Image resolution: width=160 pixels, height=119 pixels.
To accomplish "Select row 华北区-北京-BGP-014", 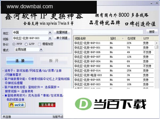I will click(114, 70).
